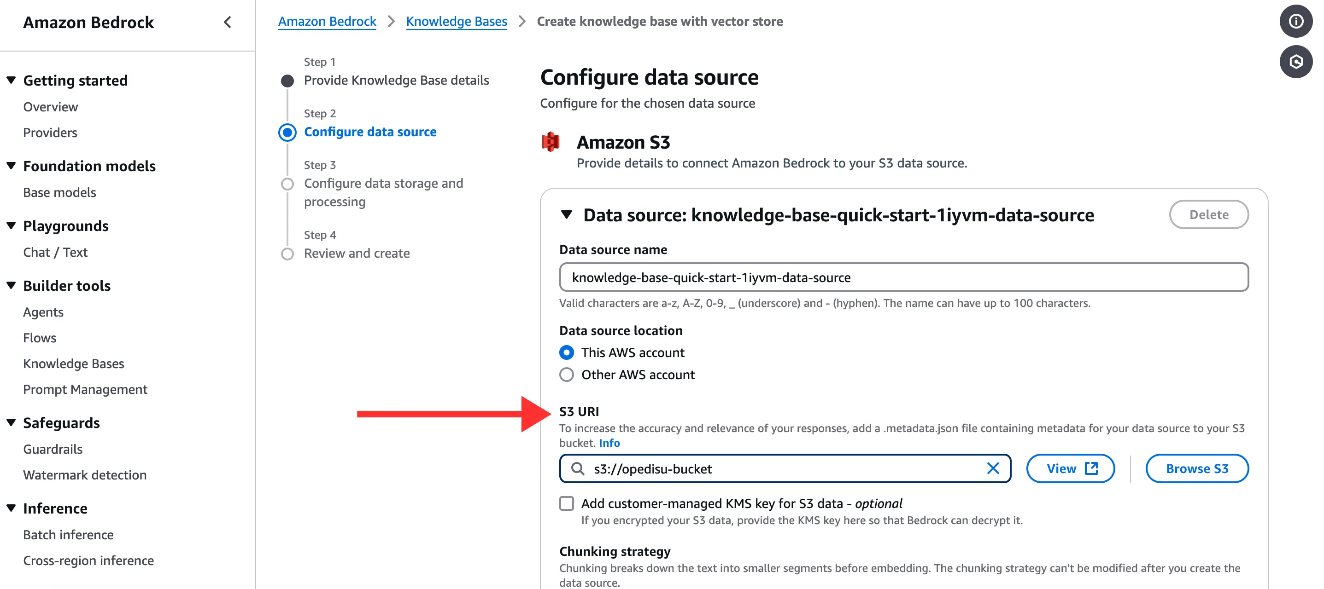This screenshot has height=589, width=1324.
Task: Click the View button
Action: coord(1070,468)
